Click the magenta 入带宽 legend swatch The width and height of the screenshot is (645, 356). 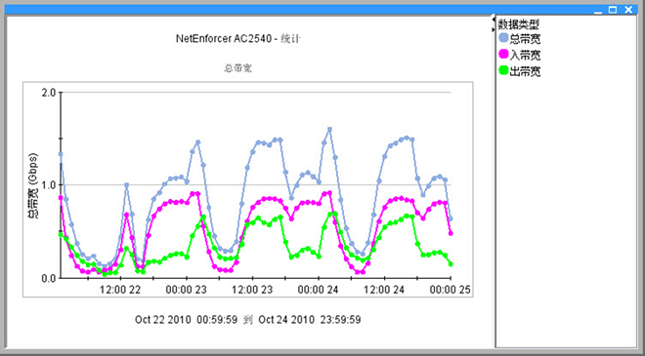point(503,54)
